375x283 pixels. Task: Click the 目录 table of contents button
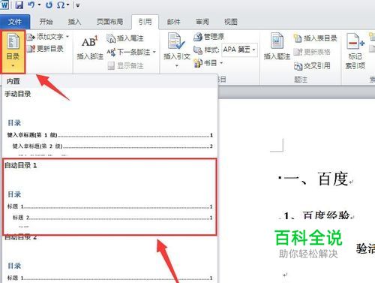pos(13,52)
